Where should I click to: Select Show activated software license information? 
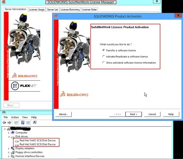[129, 63]
